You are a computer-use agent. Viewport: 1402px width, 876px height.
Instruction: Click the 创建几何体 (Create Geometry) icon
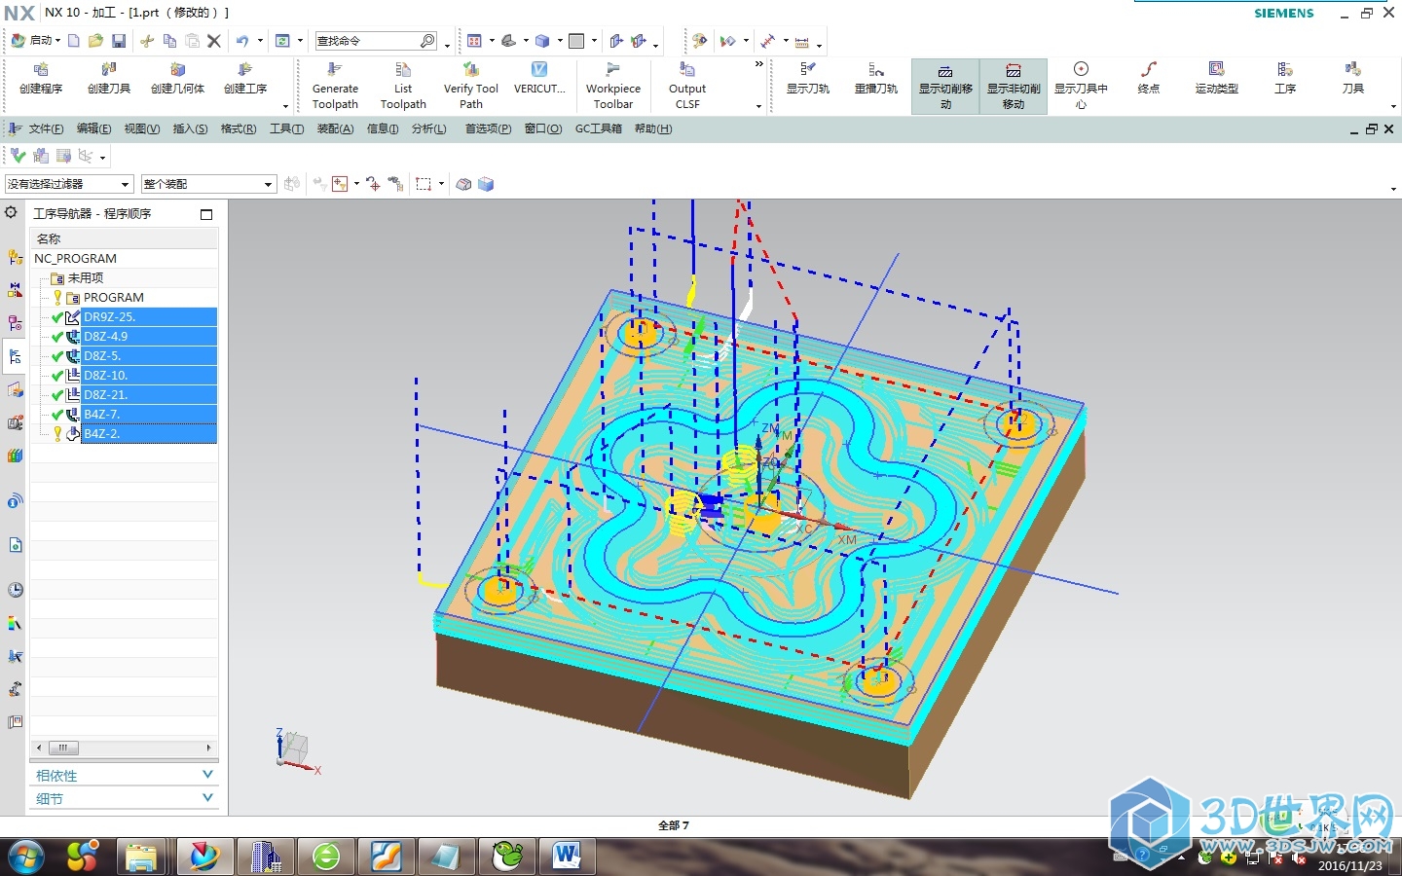click(x=177, y=70)
